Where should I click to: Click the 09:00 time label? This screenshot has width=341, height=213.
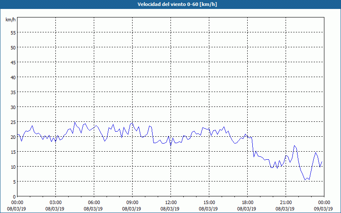click(132, 203)
